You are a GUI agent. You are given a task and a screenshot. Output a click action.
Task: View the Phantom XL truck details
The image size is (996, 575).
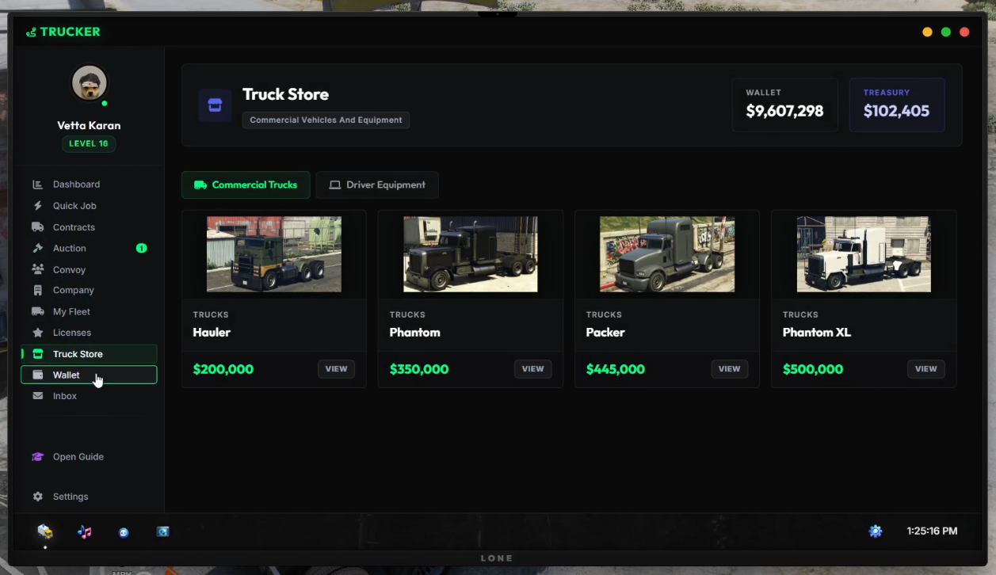click(x=925, y=369)
